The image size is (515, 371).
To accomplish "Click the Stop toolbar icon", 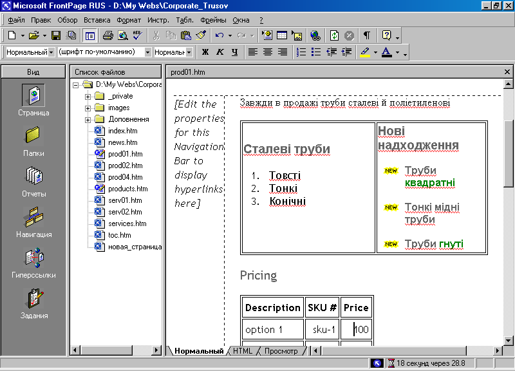I will [349, 35].
